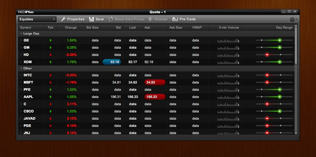
Task: Click Reset Alert Prices
Action: tap(126, 19)
